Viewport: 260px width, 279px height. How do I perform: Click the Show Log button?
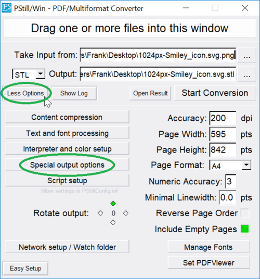tap(74, 93)
